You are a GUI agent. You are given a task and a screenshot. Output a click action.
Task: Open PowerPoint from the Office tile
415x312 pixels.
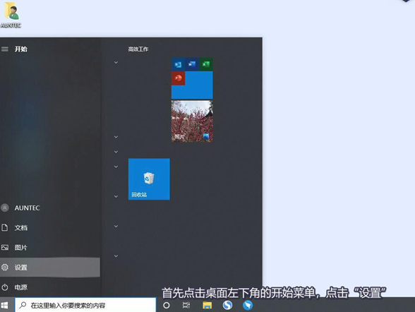pos(178,78)
